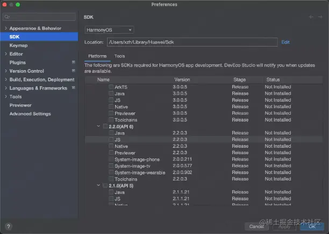
Task: Select the highlighted JS 2.2.0.3 row name
Action: (x=118, y=139)
